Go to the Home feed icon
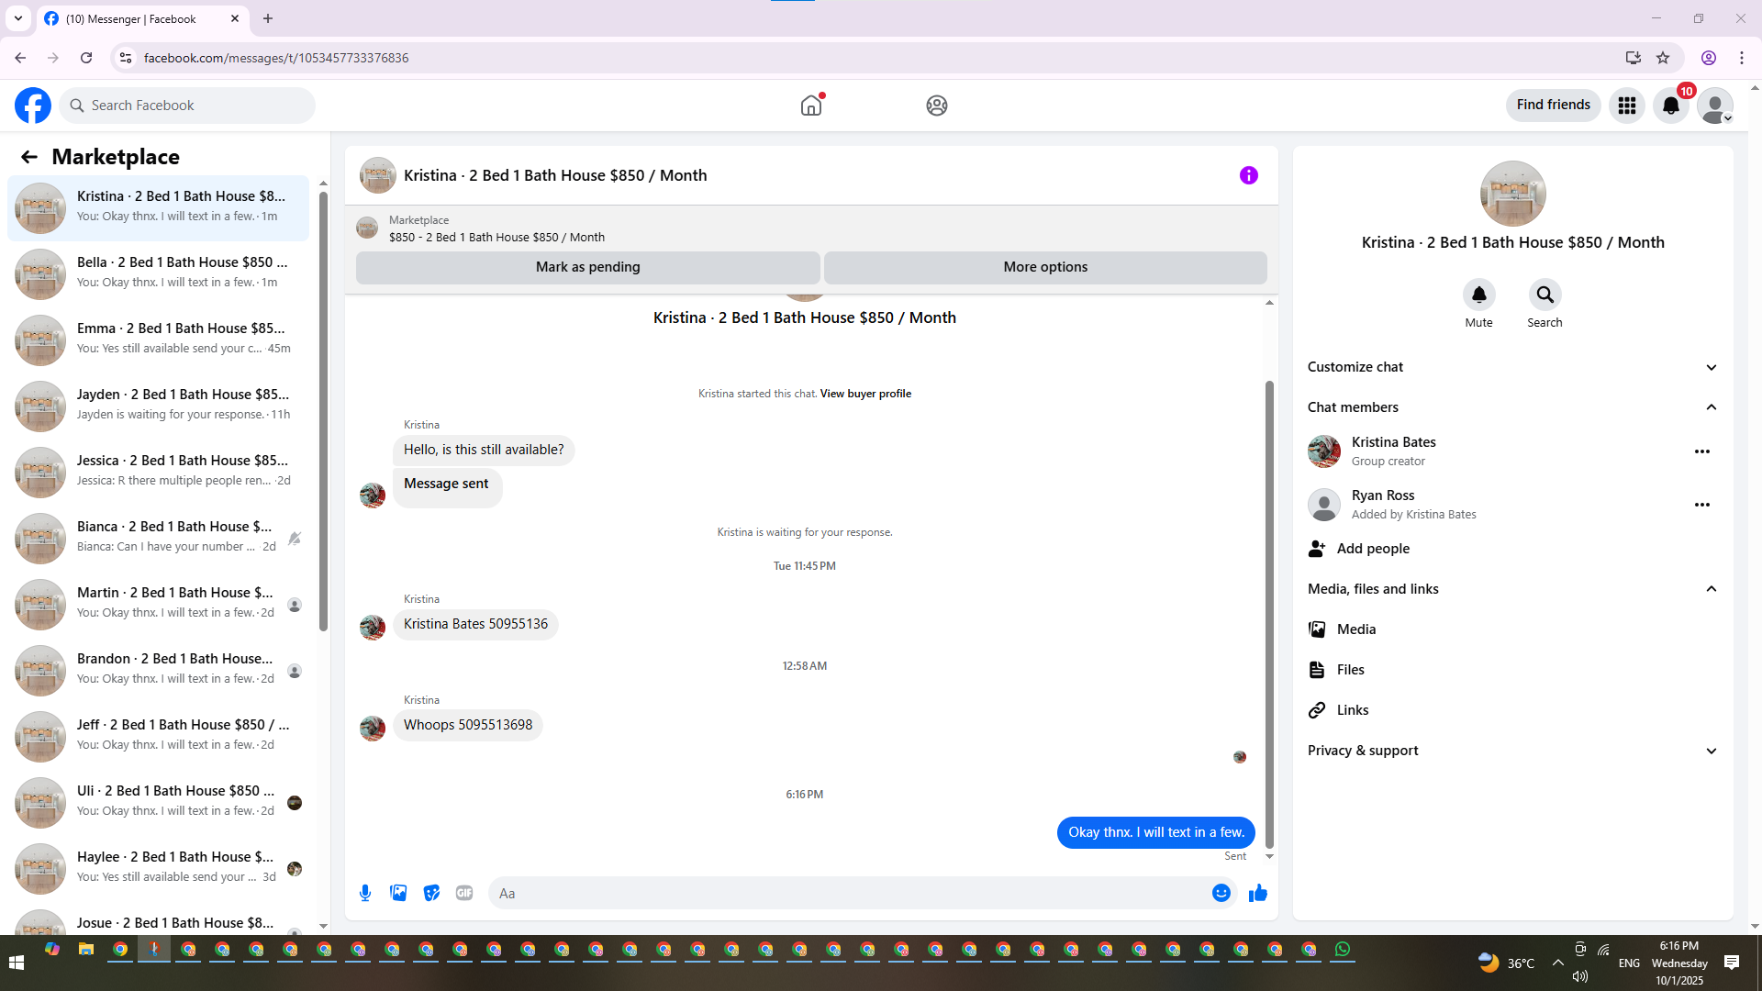The image size is (1762, 991). (811, 106)
